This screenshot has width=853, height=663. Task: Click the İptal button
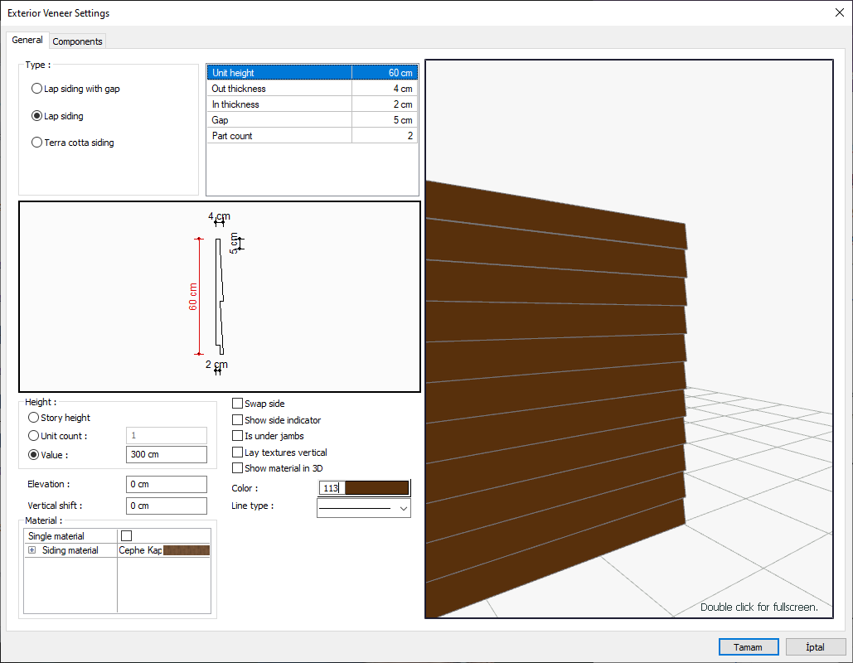click(815, 646)
